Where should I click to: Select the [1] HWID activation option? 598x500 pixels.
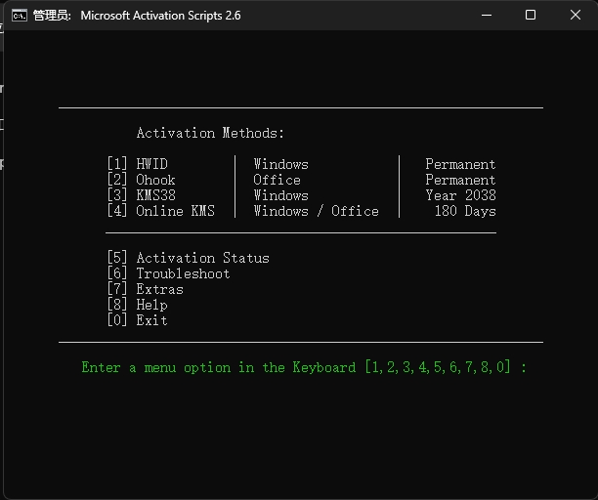point(138,164)
